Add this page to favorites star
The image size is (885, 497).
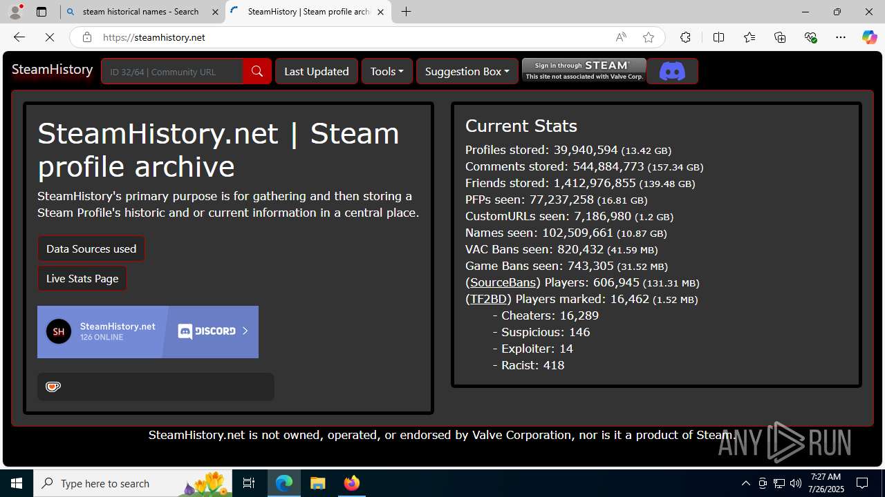(648, 37)
